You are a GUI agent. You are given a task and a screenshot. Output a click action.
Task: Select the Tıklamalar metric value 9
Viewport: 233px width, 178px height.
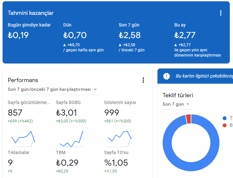point(10,163)
